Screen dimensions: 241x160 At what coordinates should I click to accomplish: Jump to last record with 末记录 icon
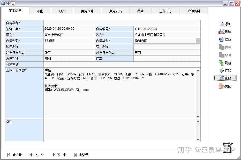76,155
